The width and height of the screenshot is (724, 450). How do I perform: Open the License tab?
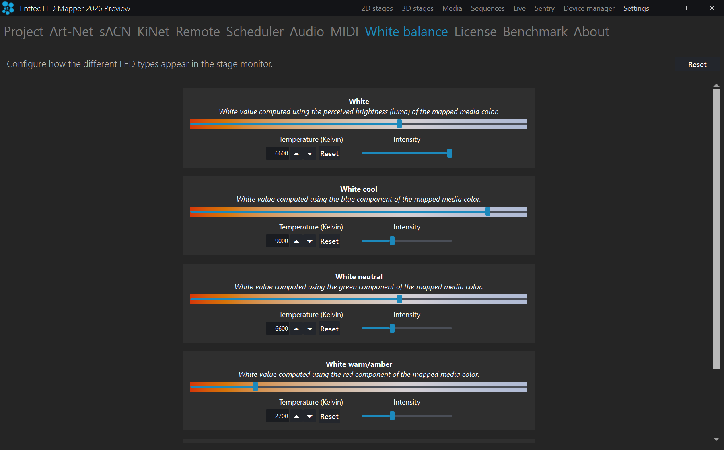point(475,32)
